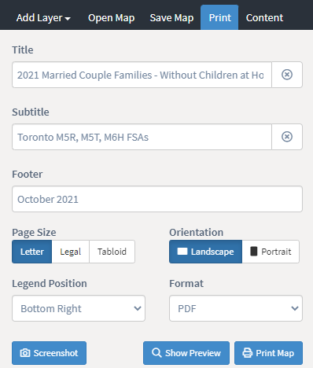Clear the Title field with the X icon
313x368 pixels.
tap(287, 75)
